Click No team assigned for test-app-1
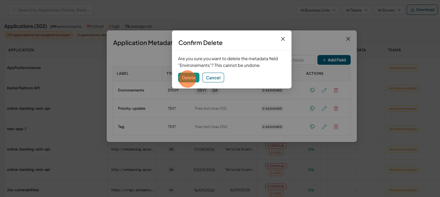The width and height of the screenshot is (440, 197). coord(403,129)
